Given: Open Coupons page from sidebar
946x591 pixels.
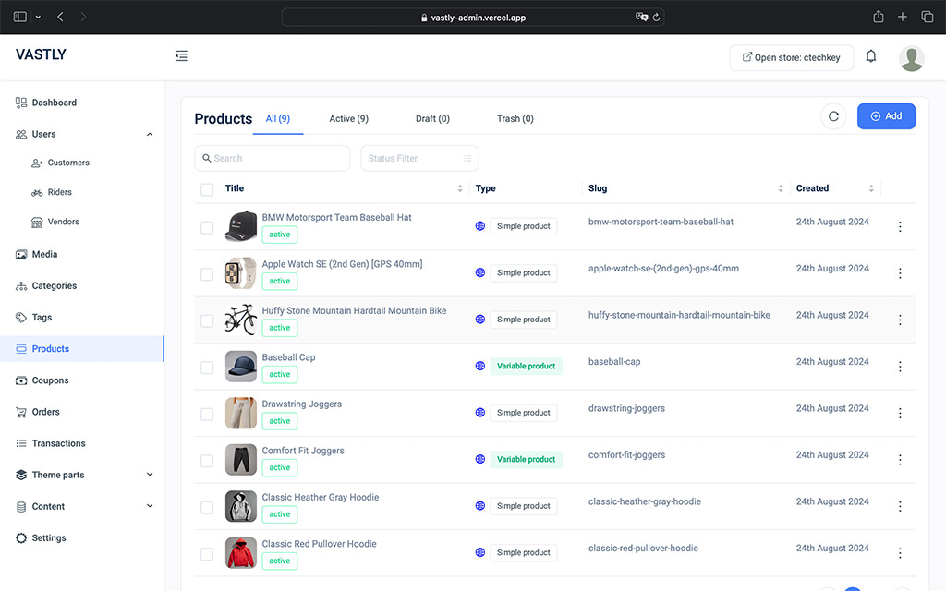Looking at the screenshot, I should (50, 380).
